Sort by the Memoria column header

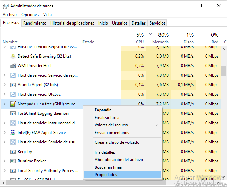coord(158,38)
